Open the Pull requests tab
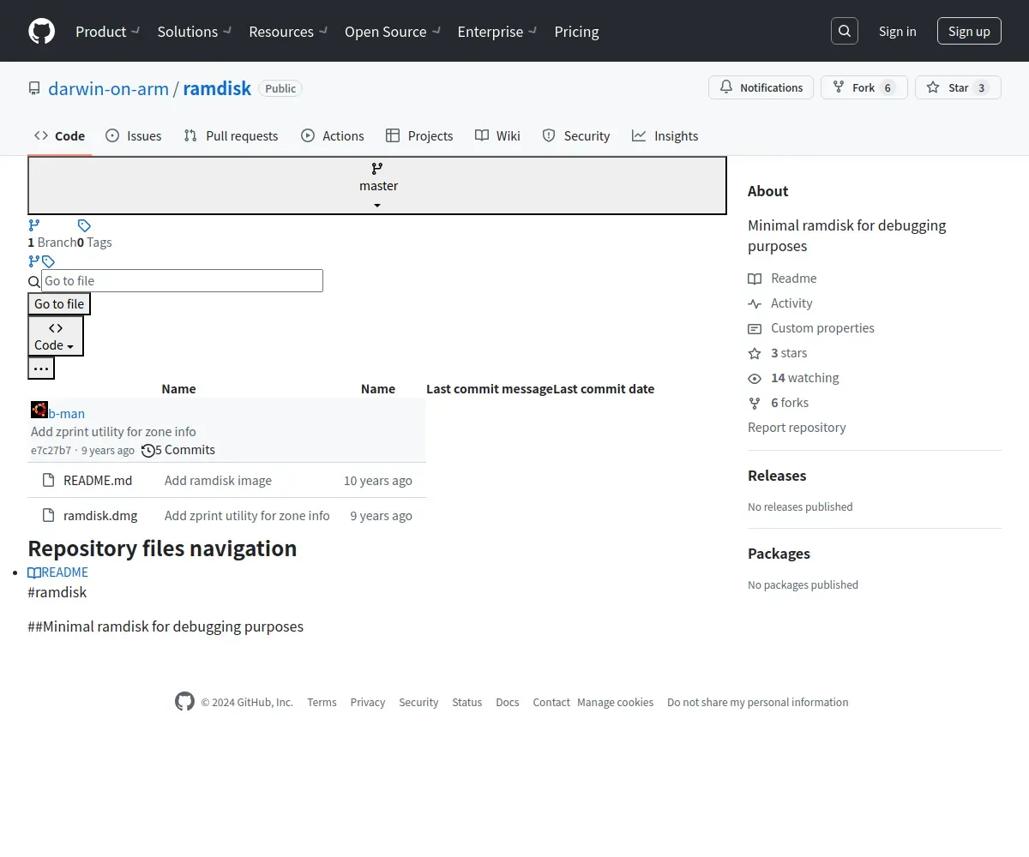Viewport: 1029px width, 857px height. click(x=231, y=135)
